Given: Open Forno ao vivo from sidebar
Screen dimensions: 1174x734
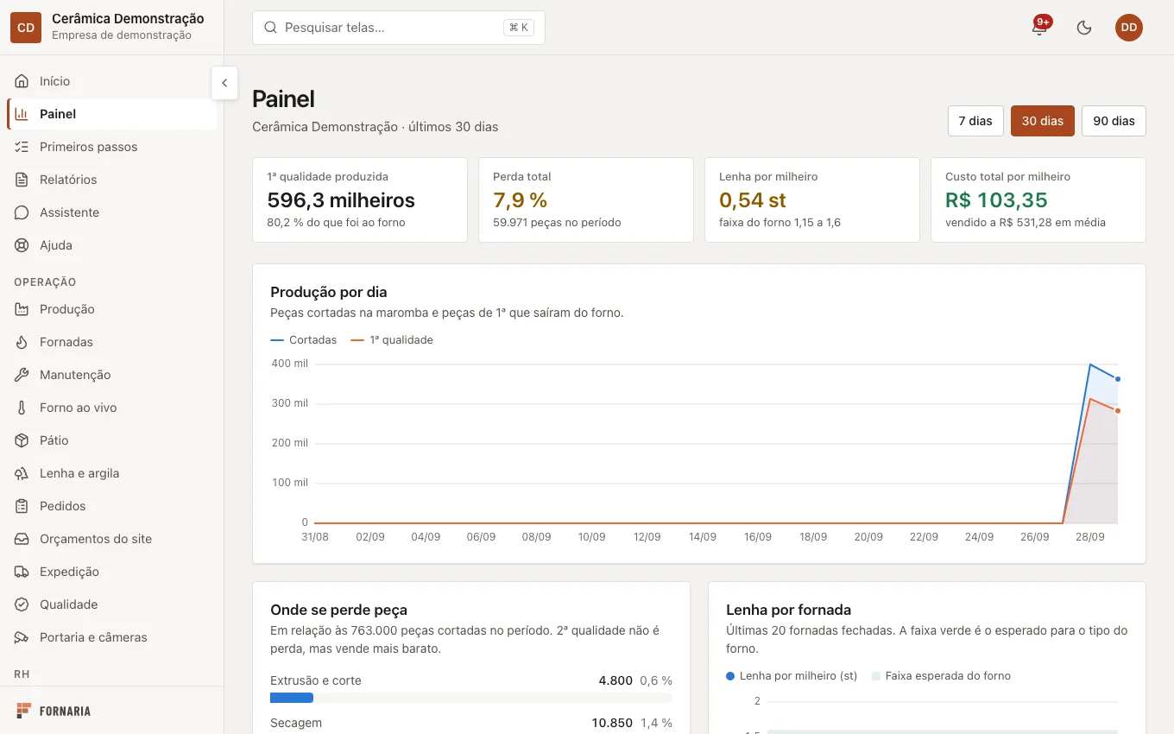Looking at the screenshot, I should coord(112,408).
